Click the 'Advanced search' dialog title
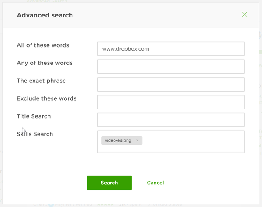Viewport: 262px width, 207px height. coord(45,15)
